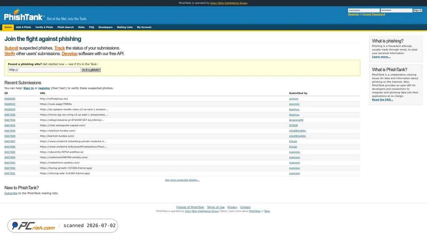The width and height of the screenshot is (427, 240).
Task: Open submitter xinomilo profile
Action: click(294, 104)
